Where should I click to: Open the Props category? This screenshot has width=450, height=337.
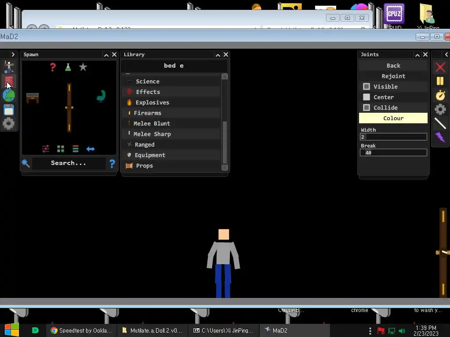point(171,165)
